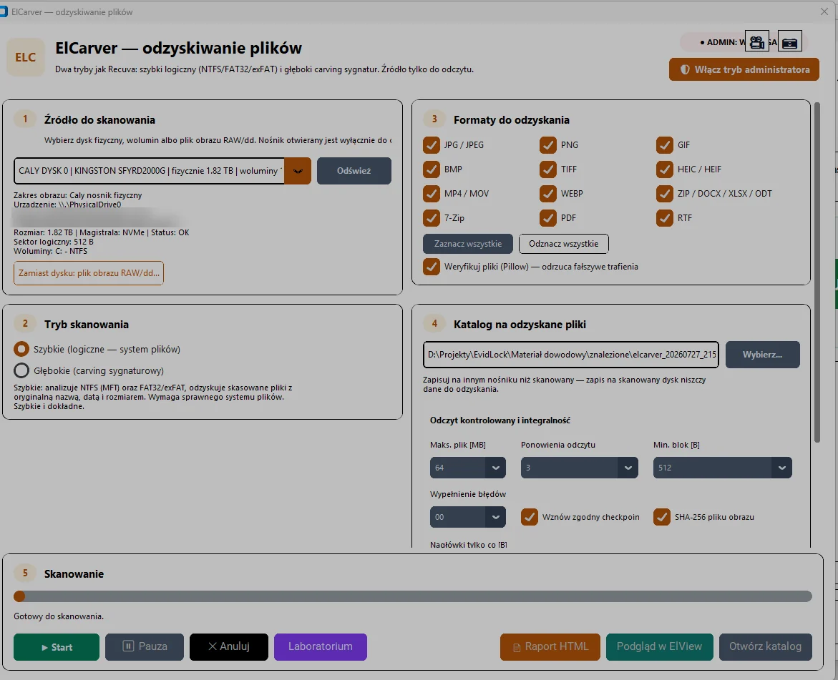Select the Głębokie carving sygnaturowy mode
This screenshot has height=680, width=838.
click(x=21, y=370)
